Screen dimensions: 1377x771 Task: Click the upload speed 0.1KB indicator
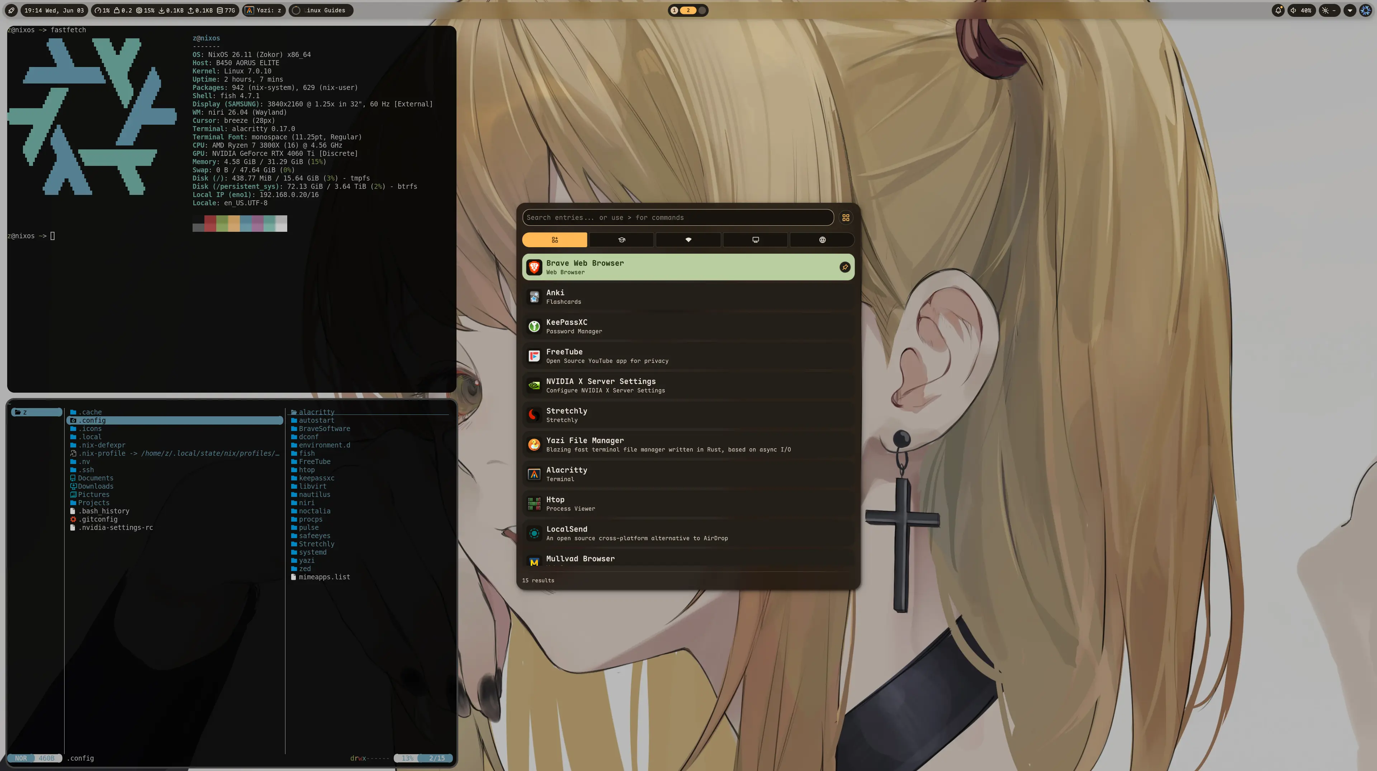[x=200, y=10]
